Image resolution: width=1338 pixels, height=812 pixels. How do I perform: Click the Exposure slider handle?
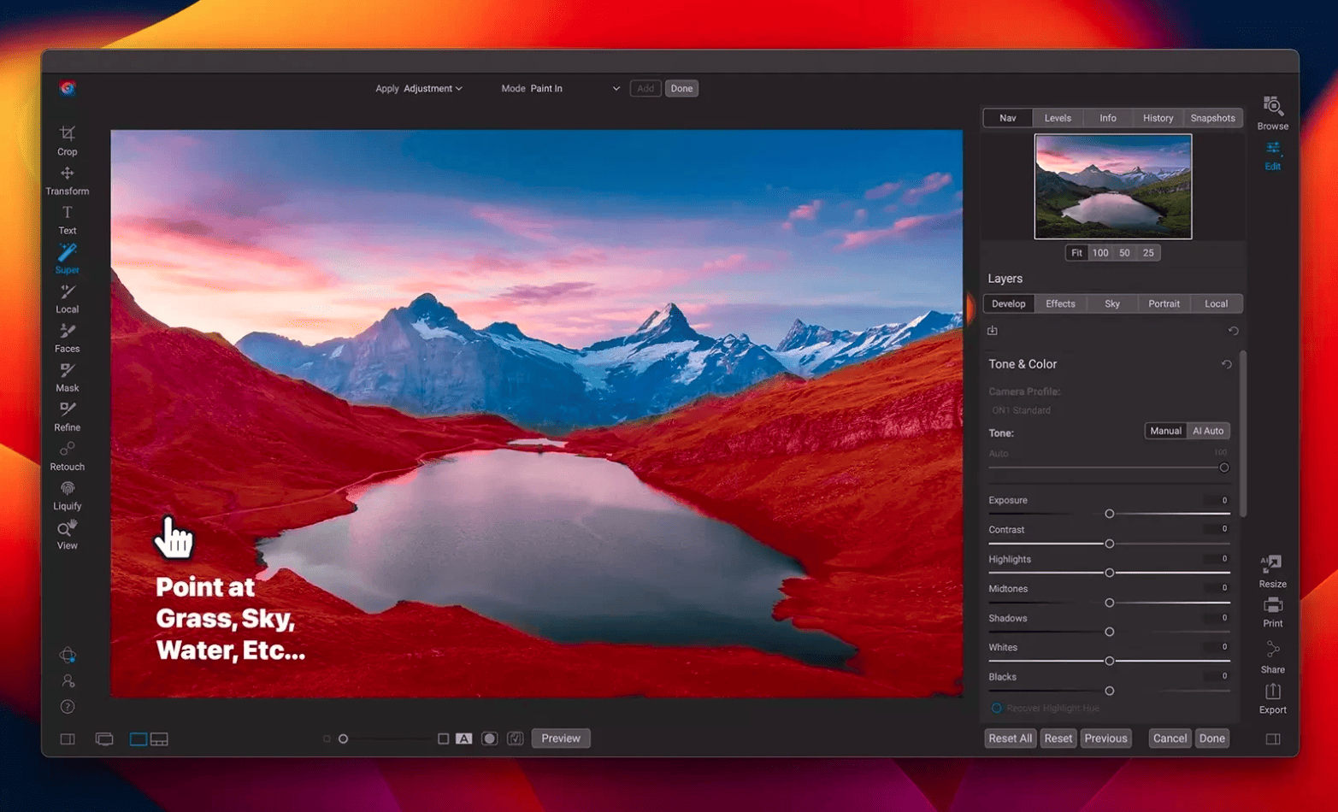point(1110,514)
